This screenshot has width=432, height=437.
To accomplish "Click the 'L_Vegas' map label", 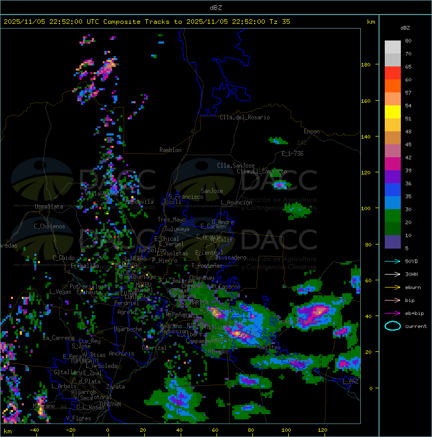I will [60, 292].
